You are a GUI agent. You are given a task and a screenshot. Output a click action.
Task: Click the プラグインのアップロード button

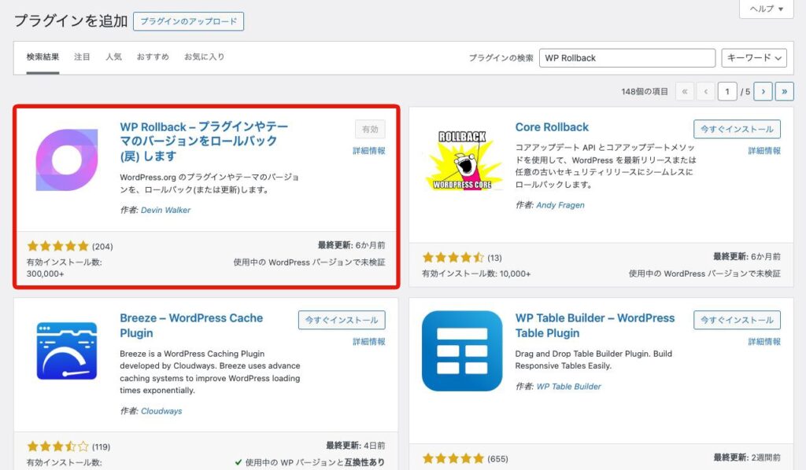click(x=189, y=21)
